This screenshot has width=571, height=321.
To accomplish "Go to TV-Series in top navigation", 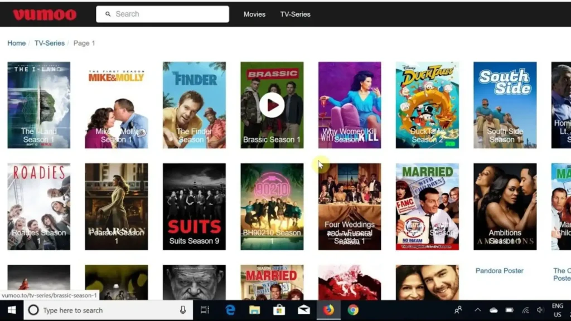I will tap(295, 14).
